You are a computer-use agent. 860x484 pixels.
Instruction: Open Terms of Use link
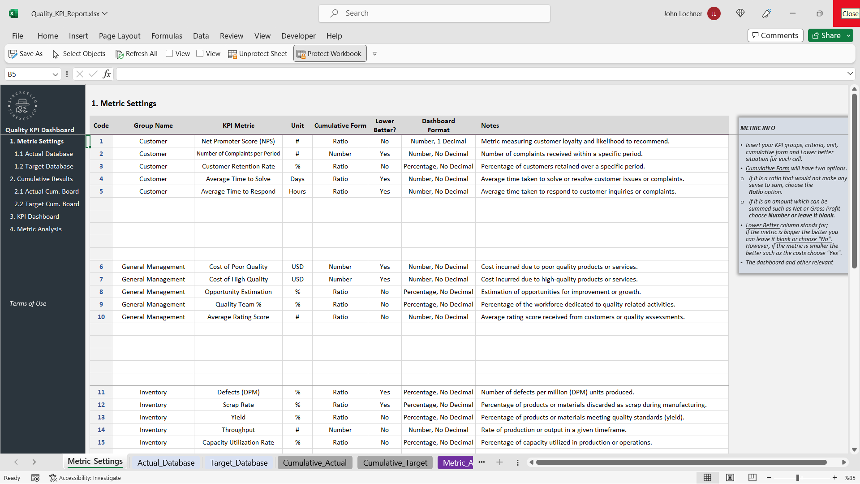28,303
